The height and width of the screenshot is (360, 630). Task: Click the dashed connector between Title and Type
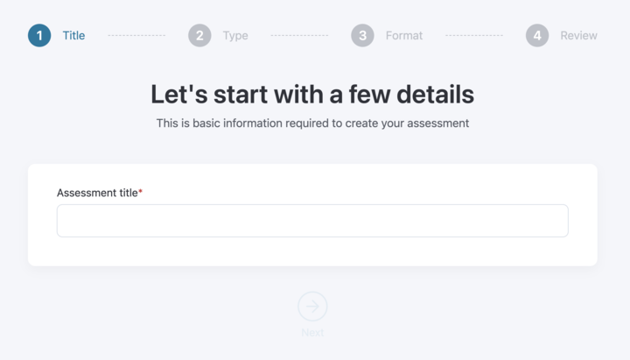point(136,36)
